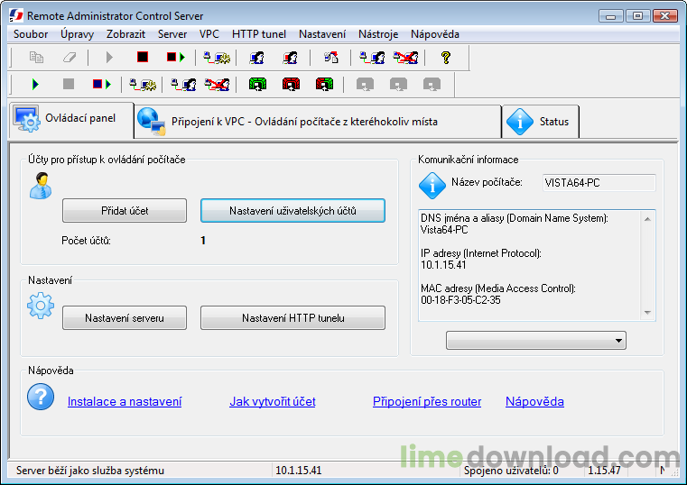Open the Nastavení menu in menu bar
The width and height of the screenshot is (687, 485).
click(x=322, y=34)
